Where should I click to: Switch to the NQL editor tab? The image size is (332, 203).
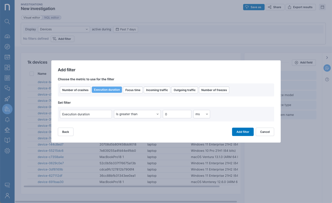[52, 17]
